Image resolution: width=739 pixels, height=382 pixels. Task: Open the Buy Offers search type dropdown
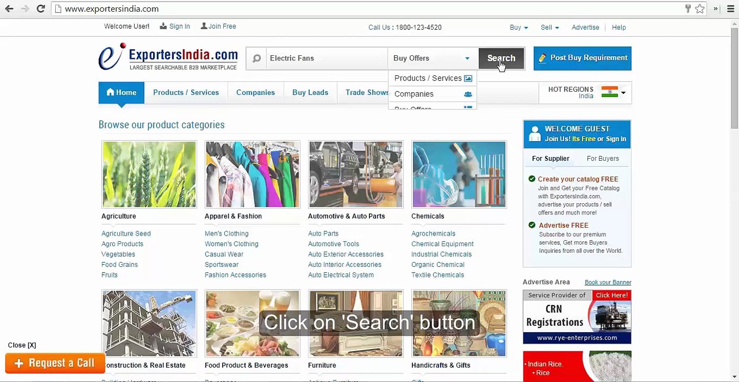point(432,58)
